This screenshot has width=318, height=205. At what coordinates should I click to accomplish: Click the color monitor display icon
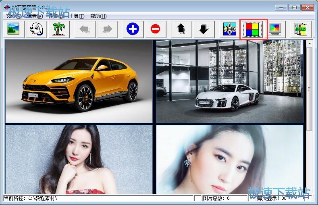point(276,29)
